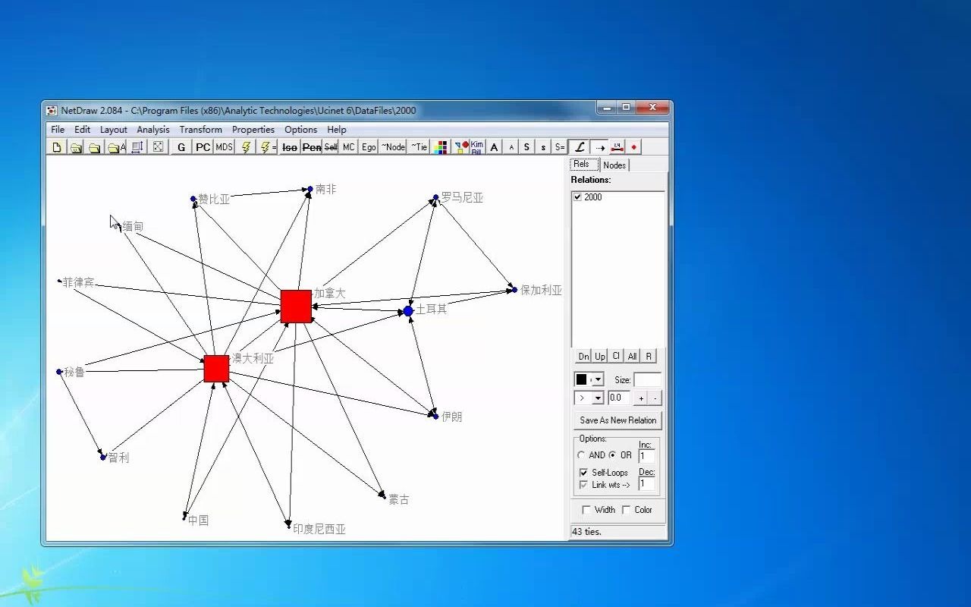Click the plain lightning bolt layout icon
This screenshot has width=971, height=607.
tap(246, 147)
